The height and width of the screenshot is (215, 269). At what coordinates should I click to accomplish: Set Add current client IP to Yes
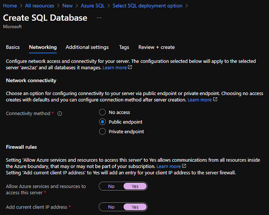(x=135, y=207)
